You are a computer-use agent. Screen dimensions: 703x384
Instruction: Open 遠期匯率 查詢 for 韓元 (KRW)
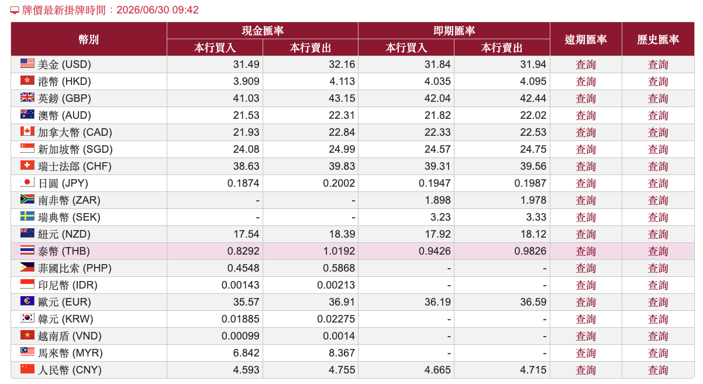pyautogui.click(x=585, y=319)
